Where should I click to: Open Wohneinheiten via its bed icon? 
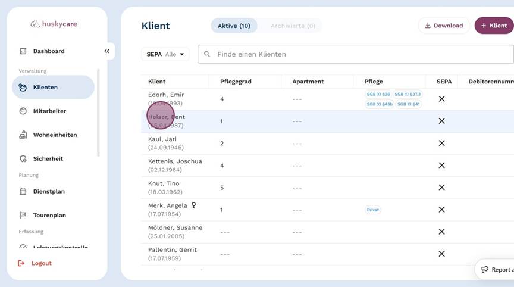23,135
